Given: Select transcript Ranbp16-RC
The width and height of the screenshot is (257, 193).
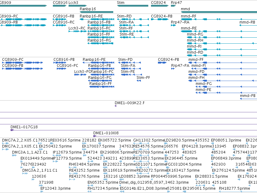Looking at the screenshot, I should point(101,31).
